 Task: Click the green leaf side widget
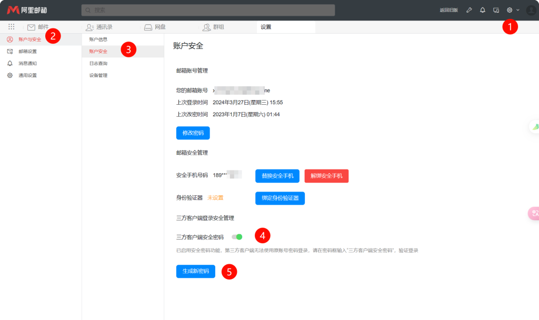tap(535, 127)
